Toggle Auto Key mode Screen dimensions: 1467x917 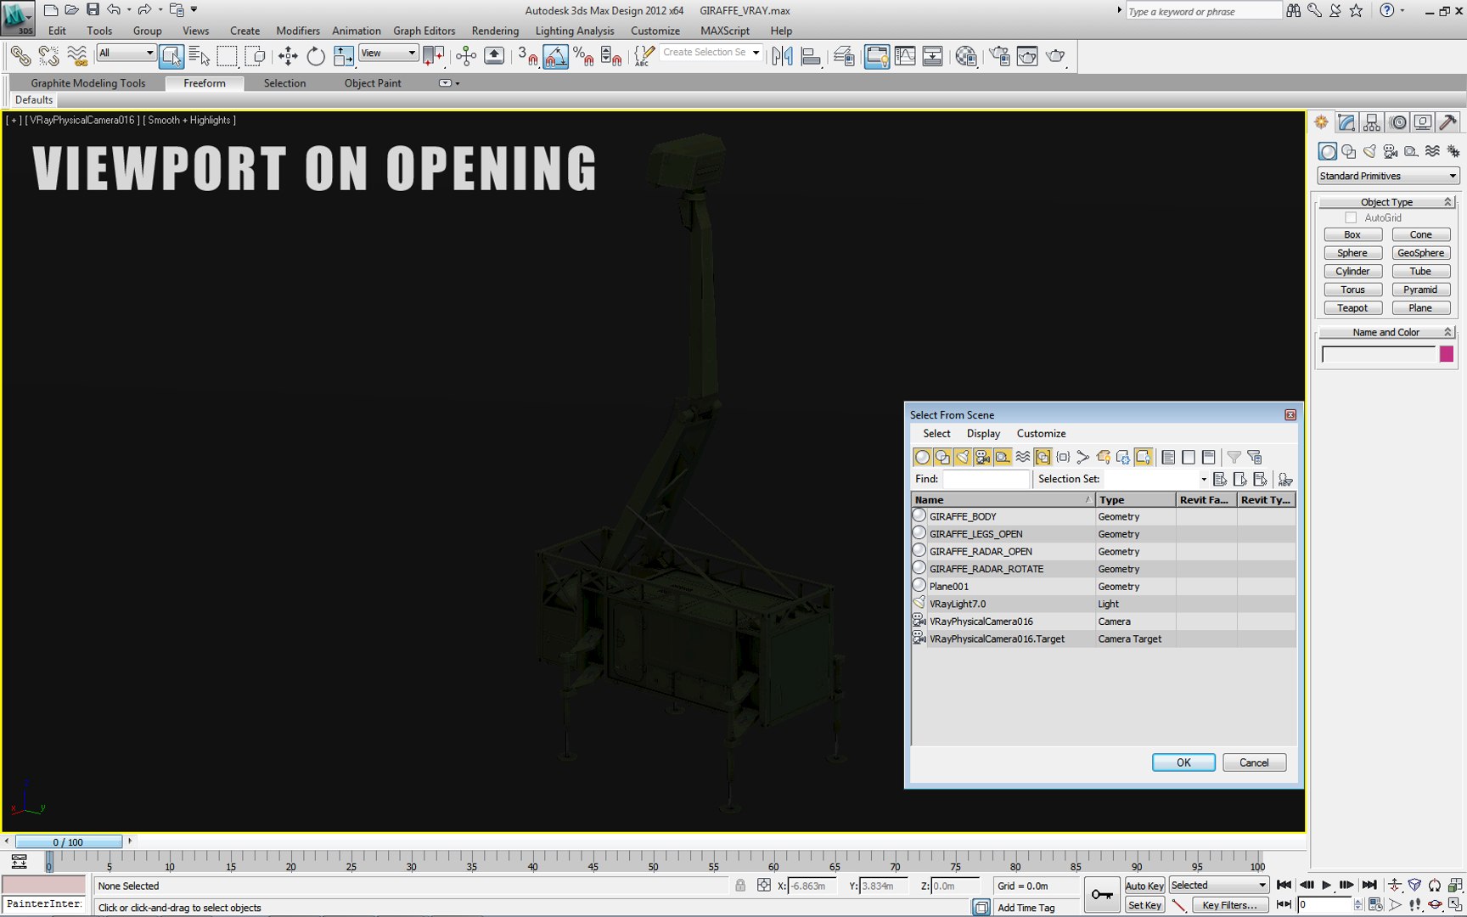click(1144, 886)
